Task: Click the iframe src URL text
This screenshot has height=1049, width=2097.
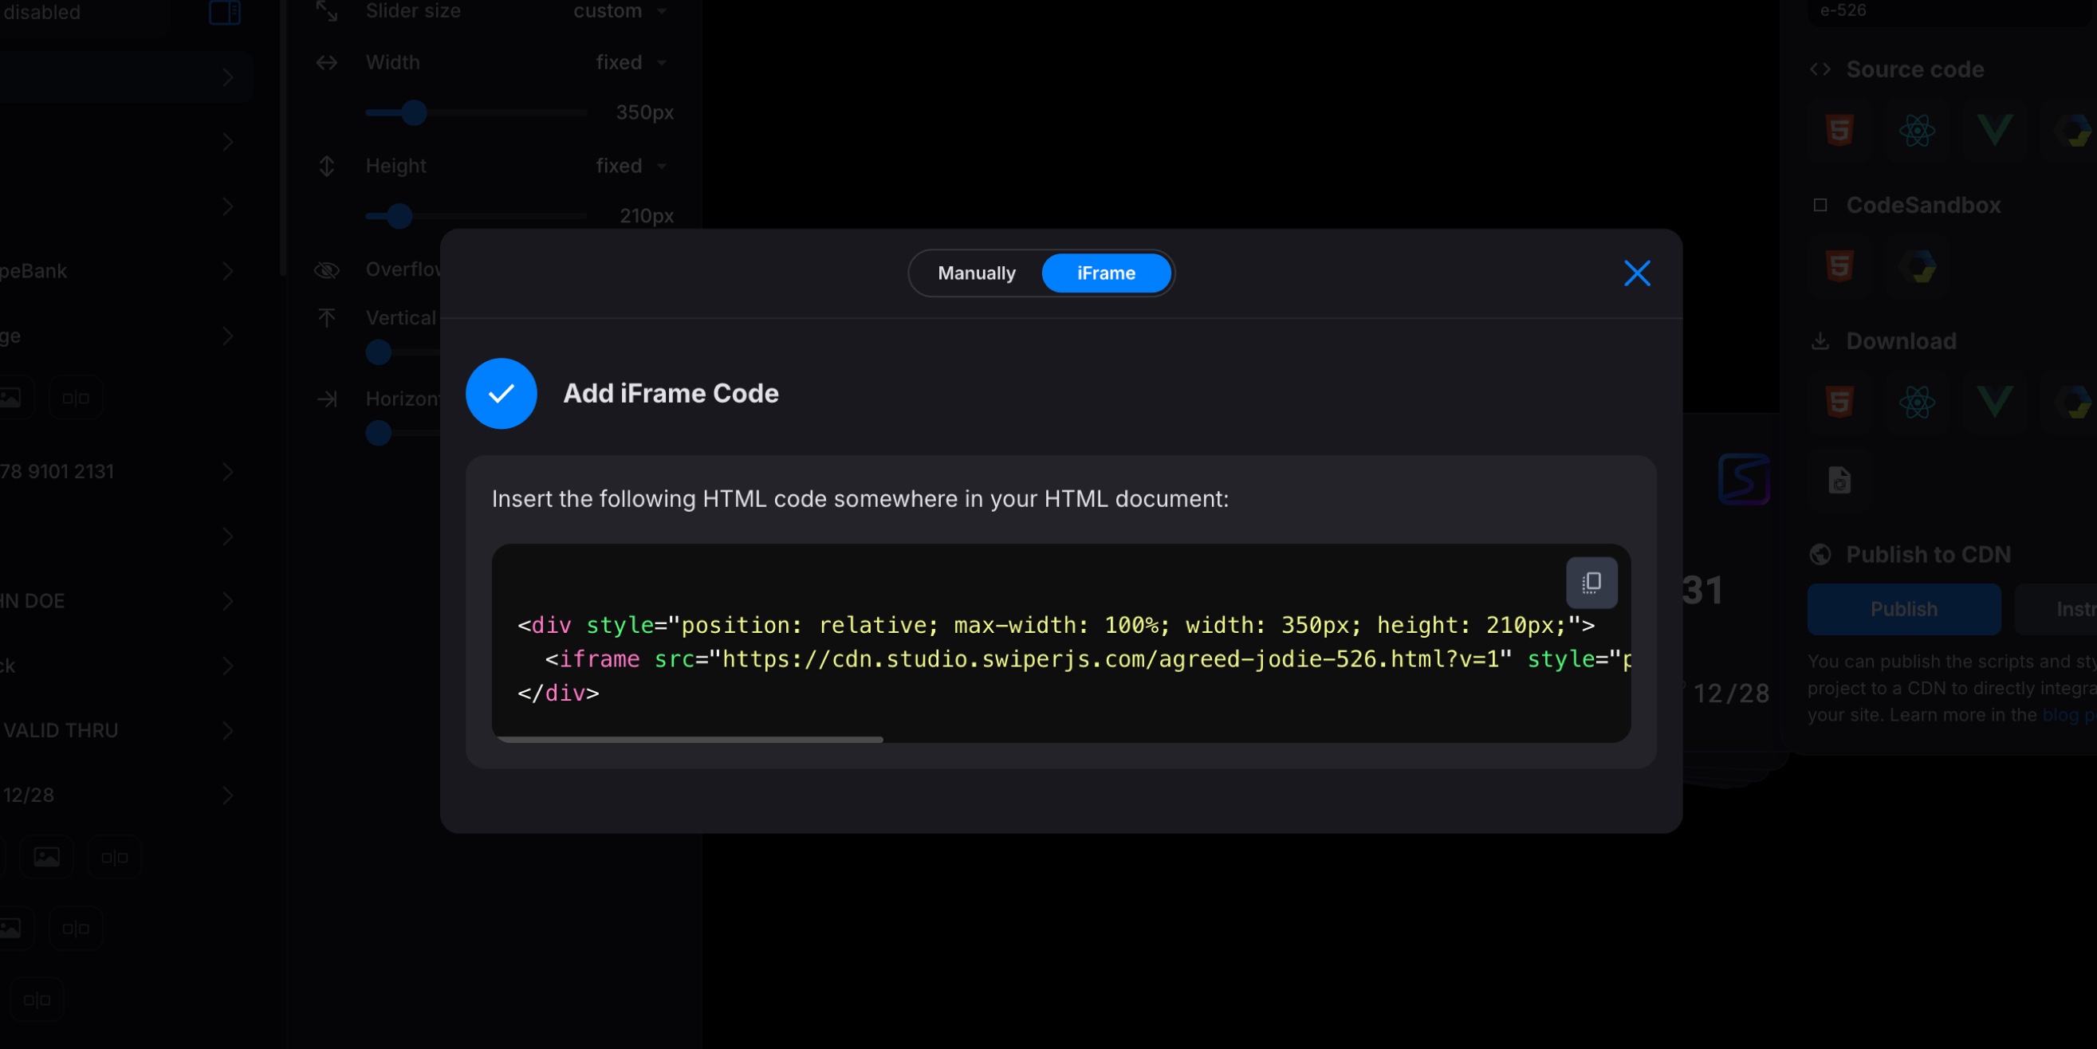Action: pyautogui.click(x=1111, y=659)
